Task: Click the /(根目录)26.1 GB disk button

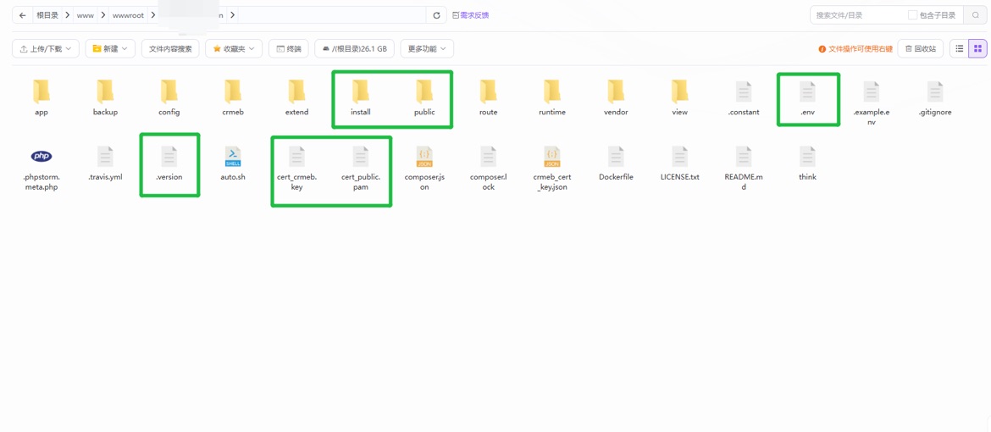Action: (355, 48)
